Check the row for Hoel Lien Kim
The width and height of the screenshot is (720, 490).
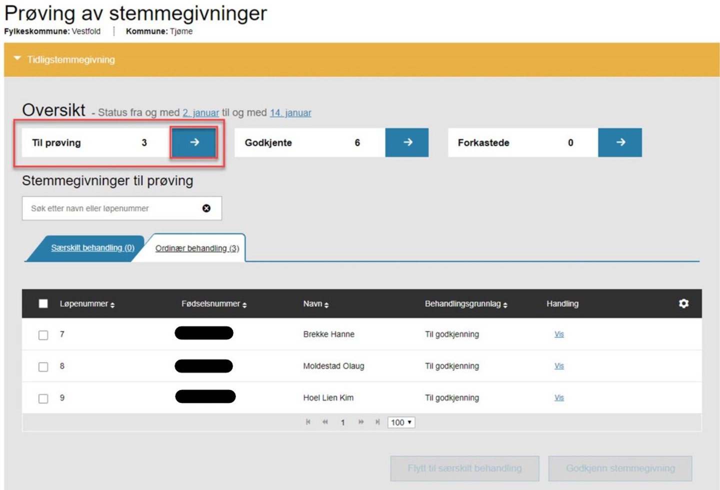coord(43,398)
